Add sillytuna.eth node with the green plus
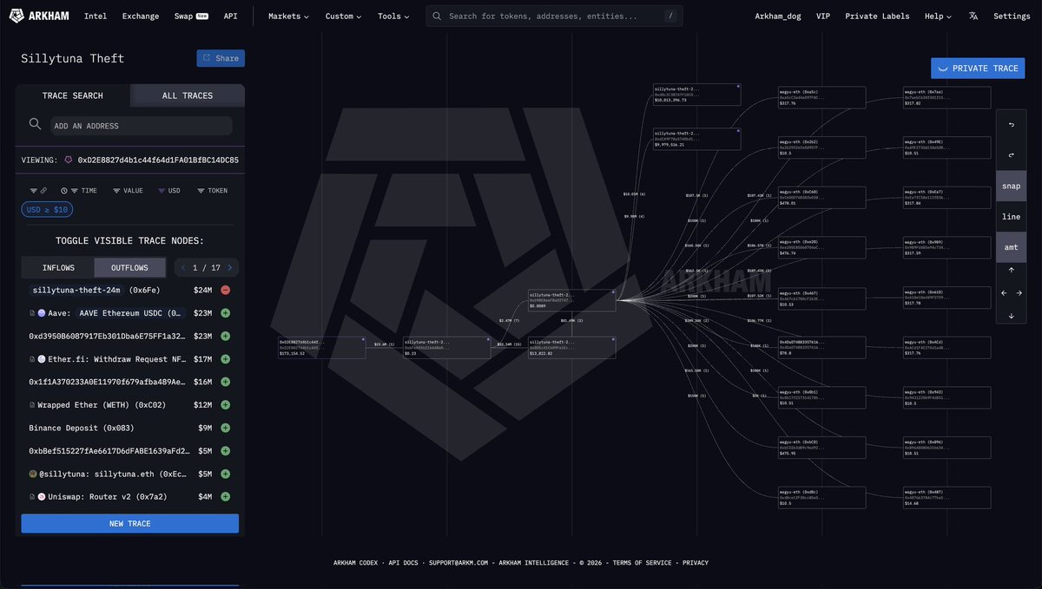 click(225, 474)
